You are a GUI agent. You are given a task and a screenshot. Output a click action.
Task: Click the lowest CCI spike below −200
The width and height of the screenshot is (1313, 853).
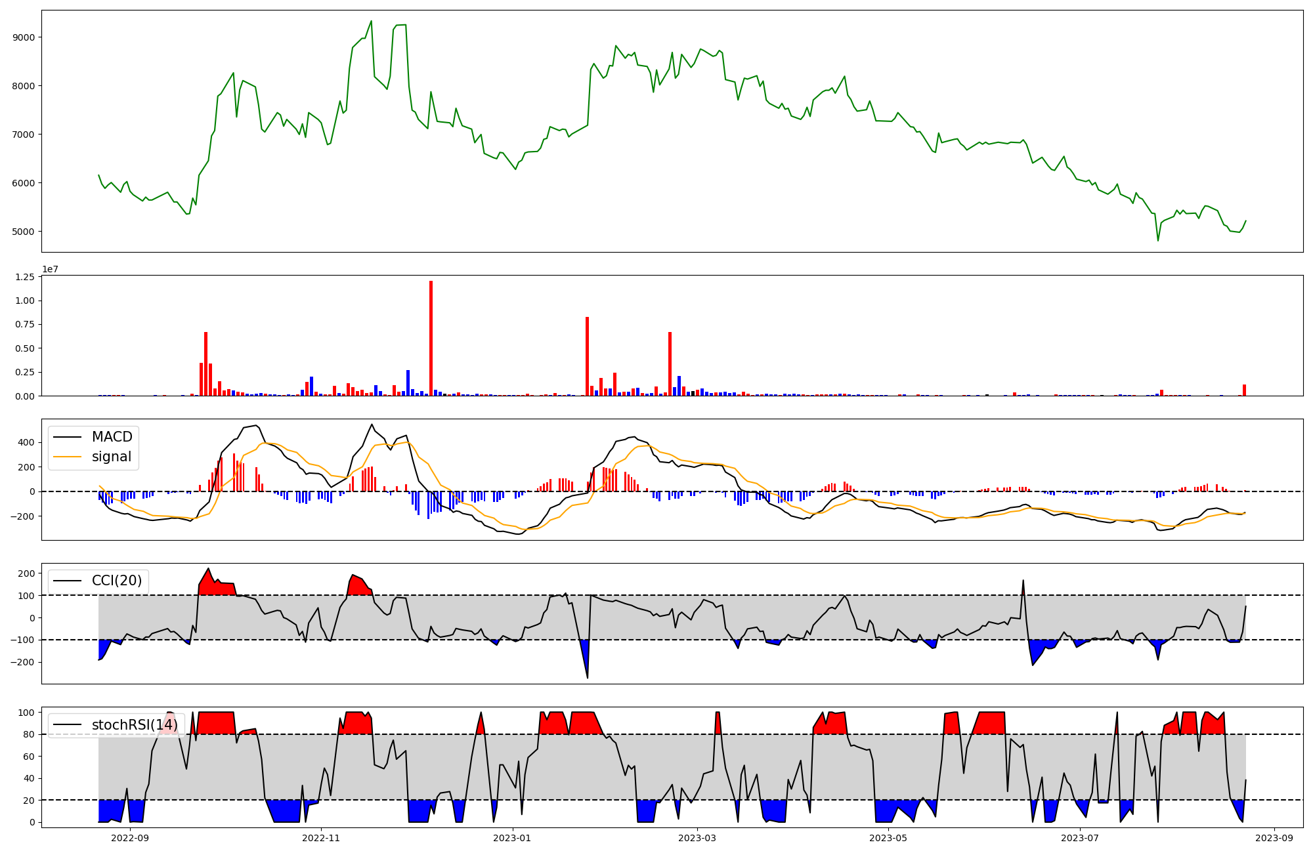(x=587, y=677)
